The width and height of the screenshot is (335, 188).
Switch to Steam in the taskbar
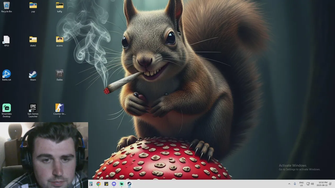(129, 184)
